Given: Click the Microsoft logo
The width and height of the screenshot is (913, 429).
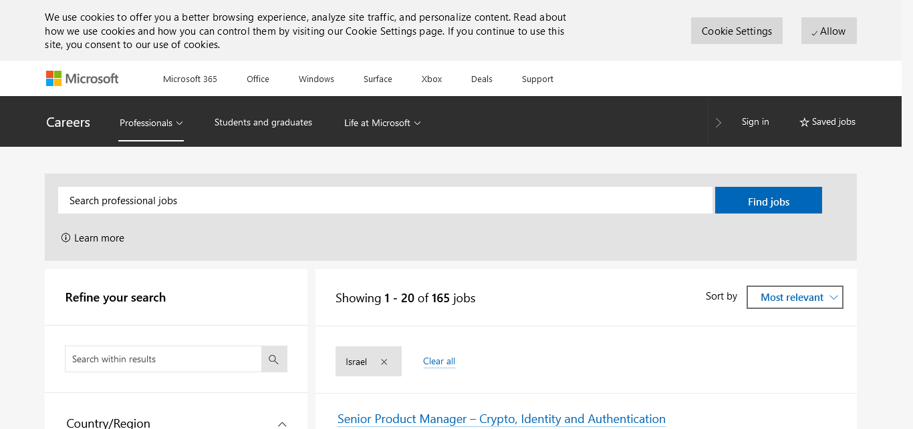Looking at the screenshot, I should [x=82, y=79].
